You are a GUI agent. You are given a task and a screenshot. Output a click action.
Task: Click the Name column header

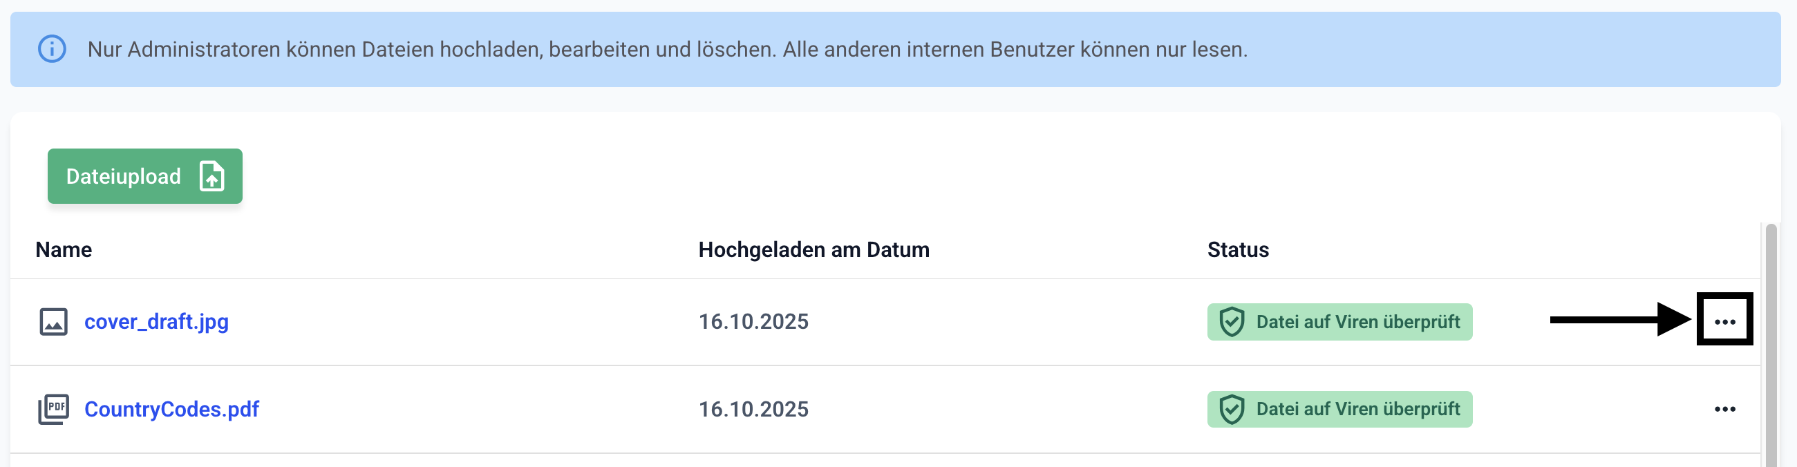64,249
